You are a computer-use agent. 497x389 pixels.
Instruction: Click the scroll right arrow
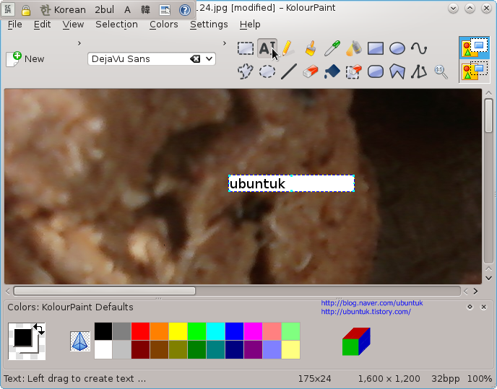[475, 291]
